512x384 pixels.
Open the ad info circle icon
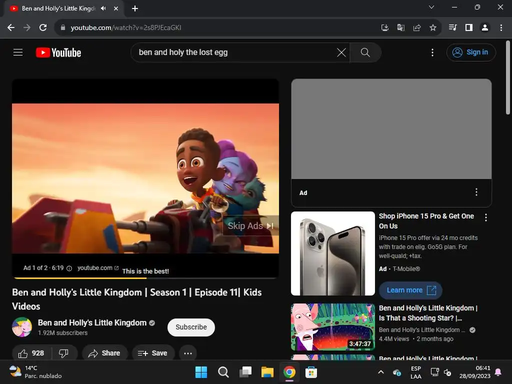coord(69,268)
